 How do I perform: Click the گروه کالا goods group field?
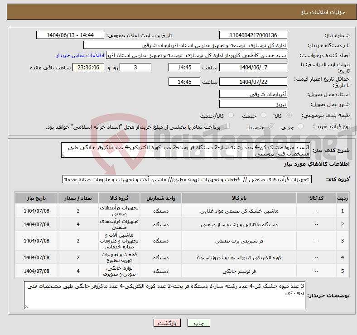[187, 180]
